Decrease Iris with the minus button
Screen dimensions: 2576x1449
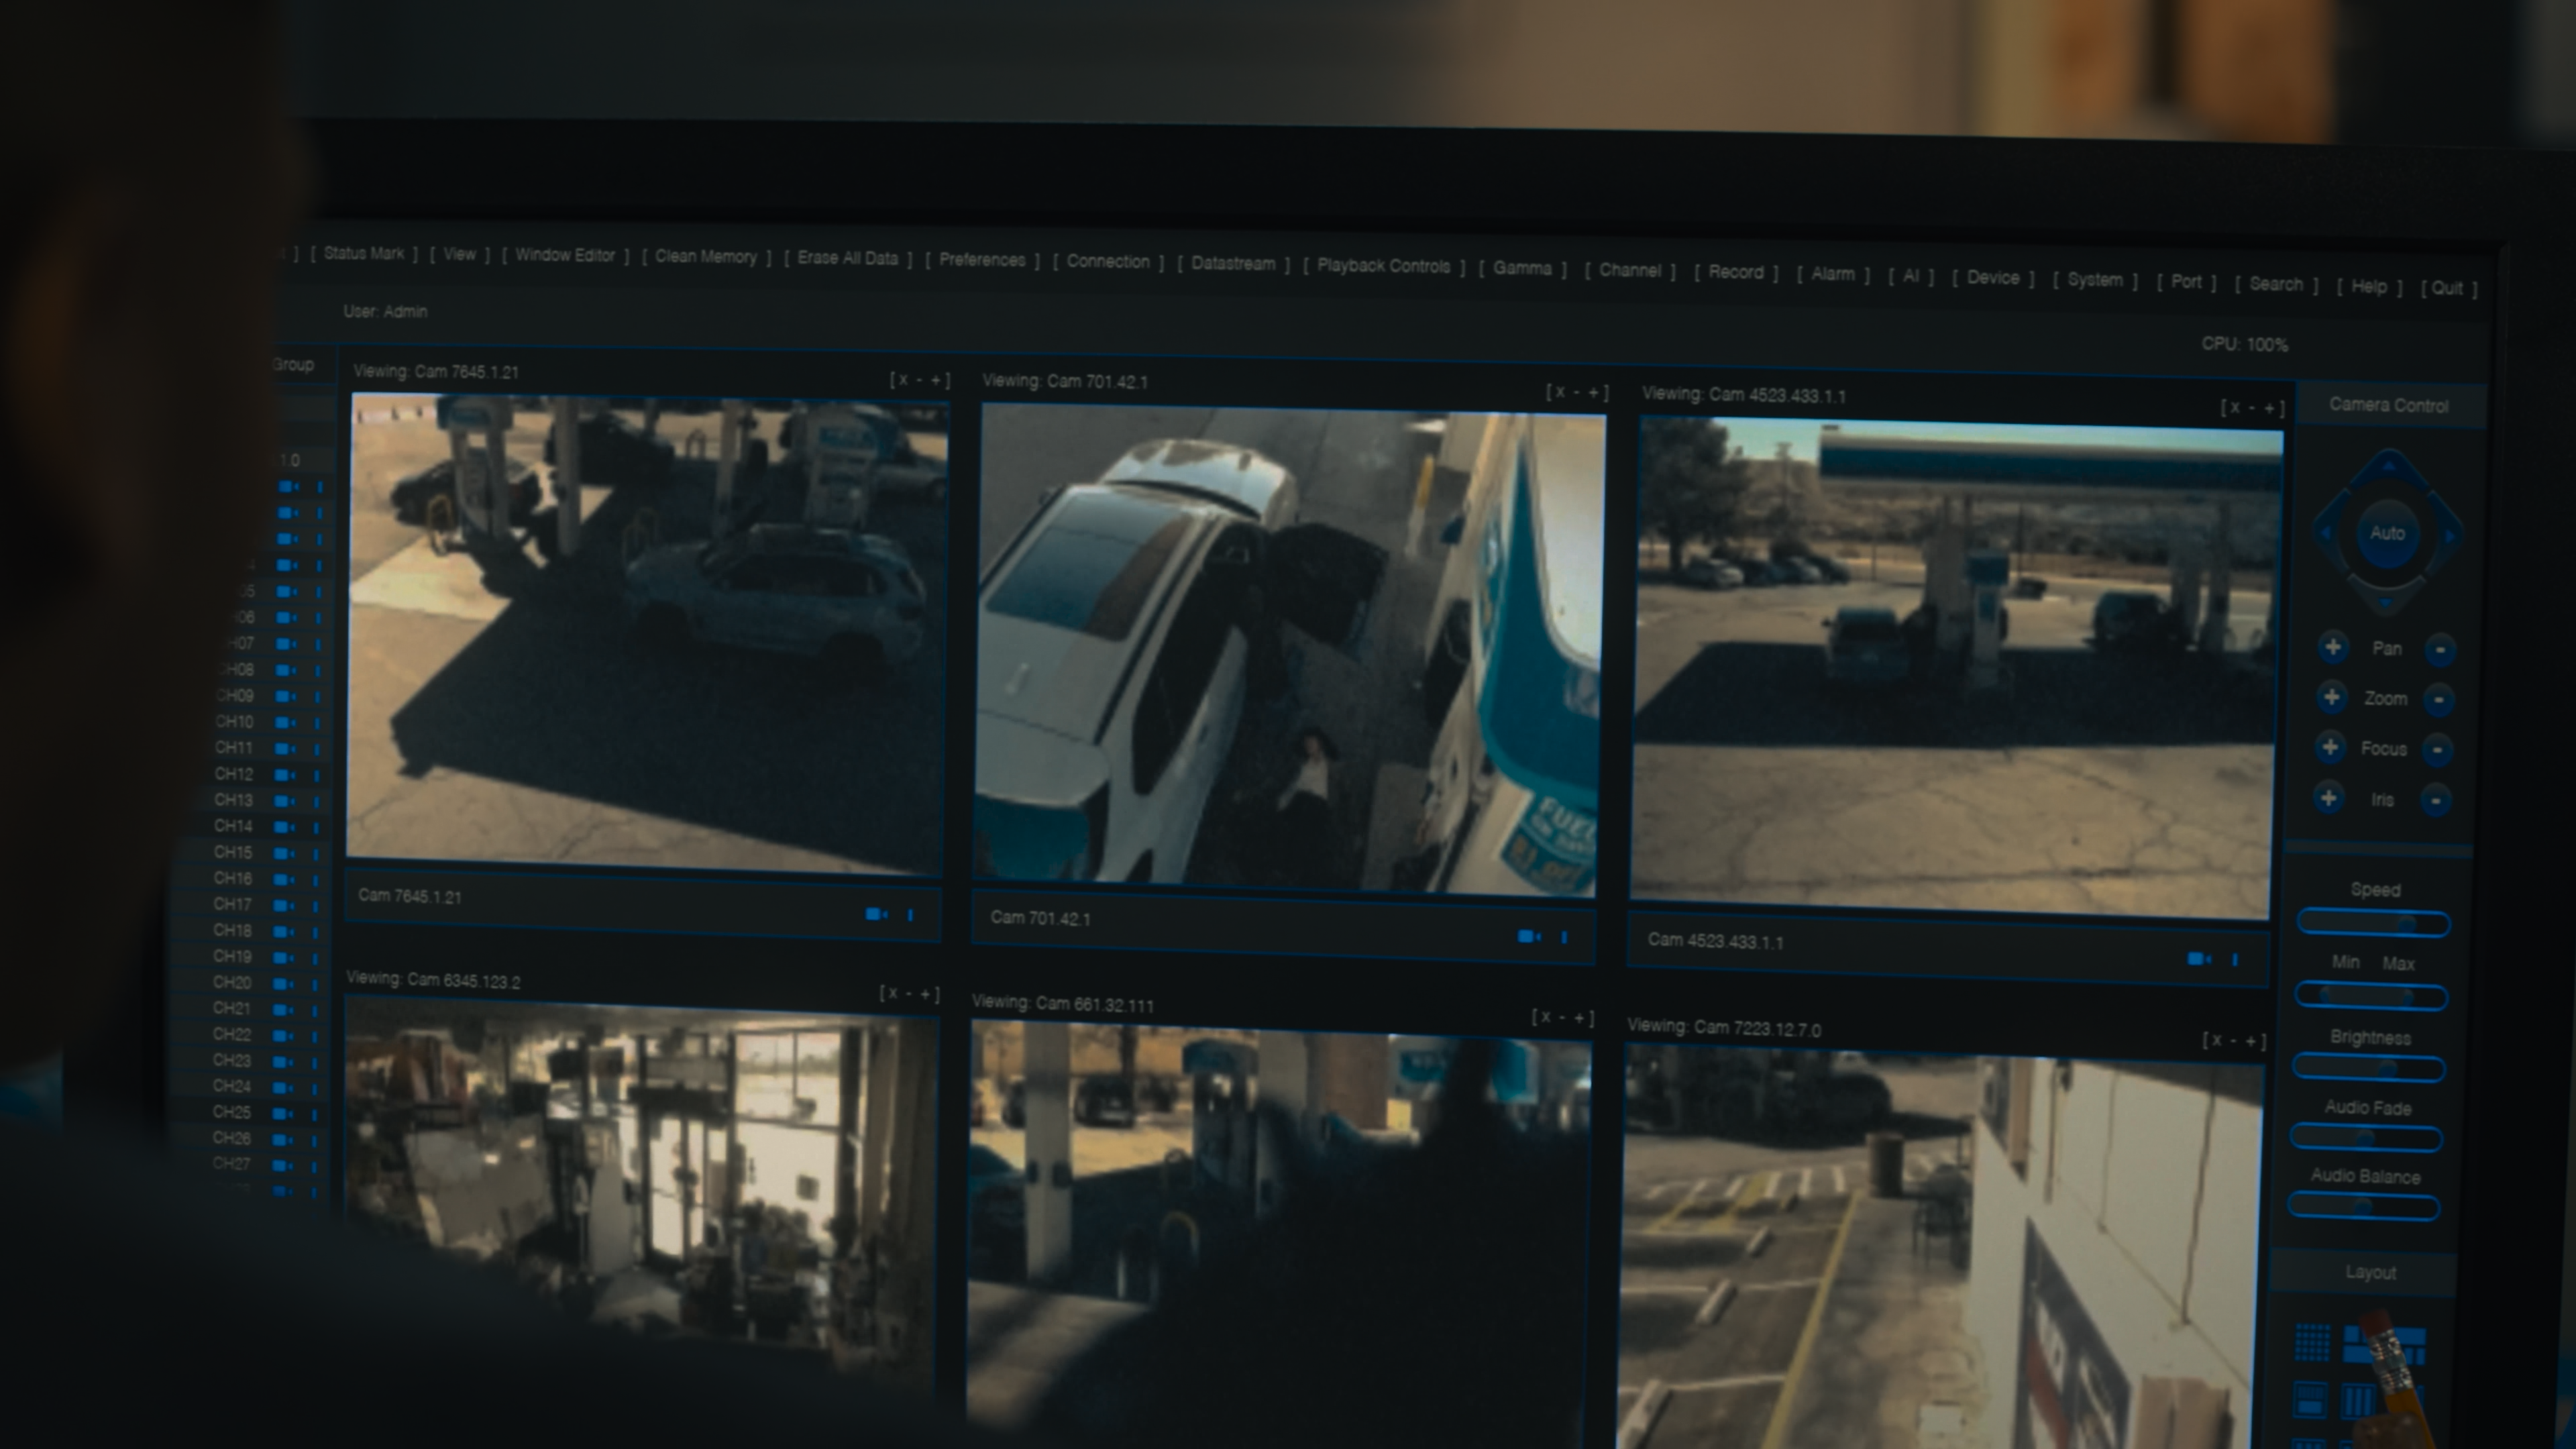[2436, 800]
